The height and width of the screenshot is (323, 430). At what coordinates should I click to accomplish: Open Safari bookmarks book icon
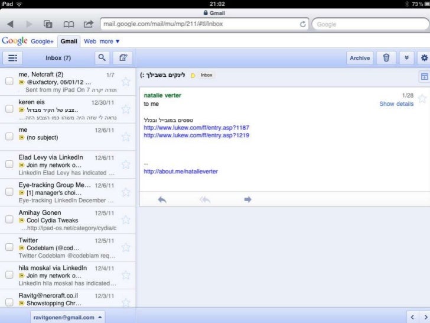pyautogui.click(x=69, y=24)
